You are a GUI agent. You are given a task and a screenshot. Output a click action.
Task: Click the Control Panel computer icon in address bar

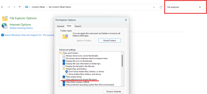click(27, 7)
